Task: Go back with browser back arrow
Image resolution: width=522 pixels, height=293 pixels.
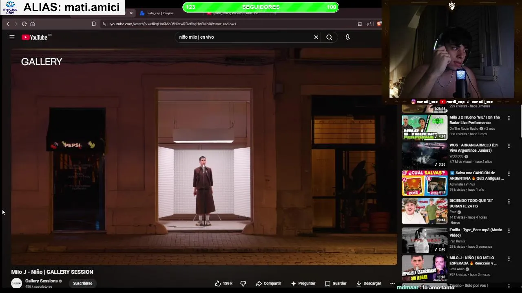Action: coord(8,24)
